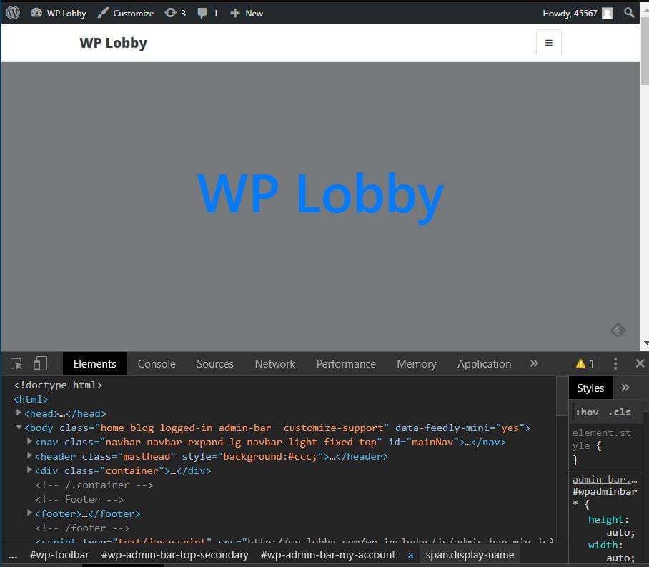
Task: Open pending updates via the refresh arrows icon
Action: (x=174, y=12)
